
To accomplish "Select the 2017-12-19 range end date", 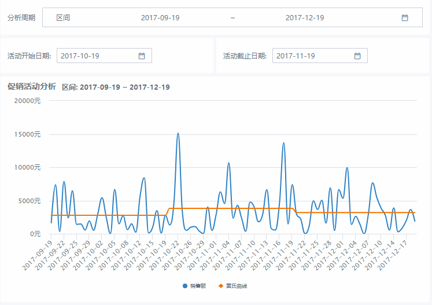I will pos(305,17).
